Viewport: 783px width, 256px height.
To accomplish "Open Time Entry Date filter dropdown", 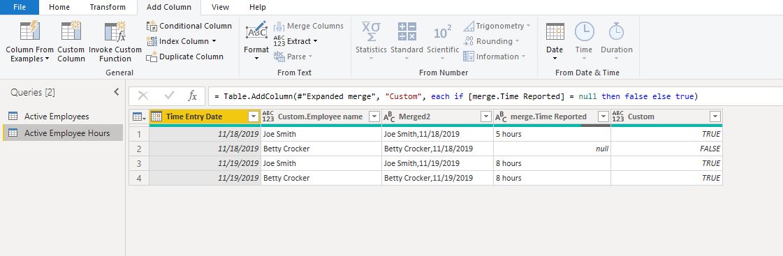I will coord(253,116).
